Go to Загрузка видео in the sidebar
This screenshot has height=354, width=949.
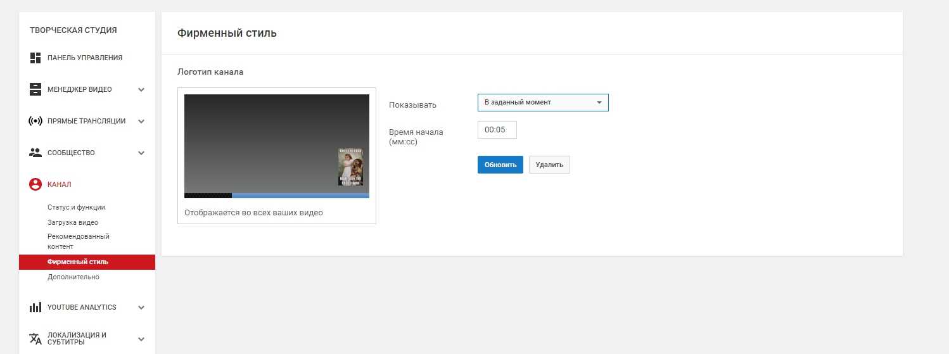pyautogui.click(x=73, y=222)
